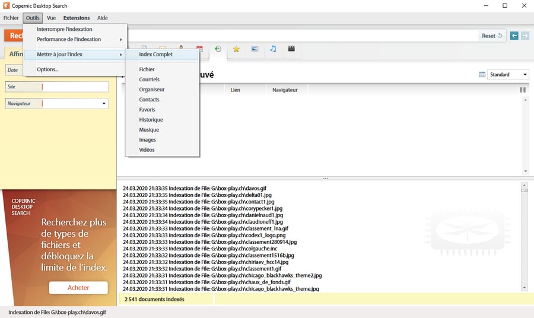534x318 pixels.
Task: Click the log line for contact1.jpg
Action: pyautogui.click(x=199, y=202)
